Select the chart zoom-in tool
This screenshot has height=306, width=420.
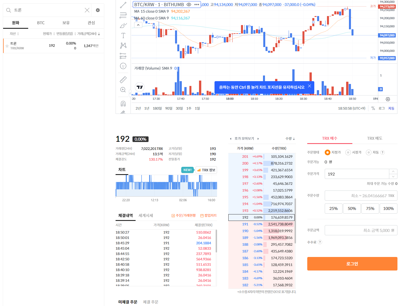(123, 90)
